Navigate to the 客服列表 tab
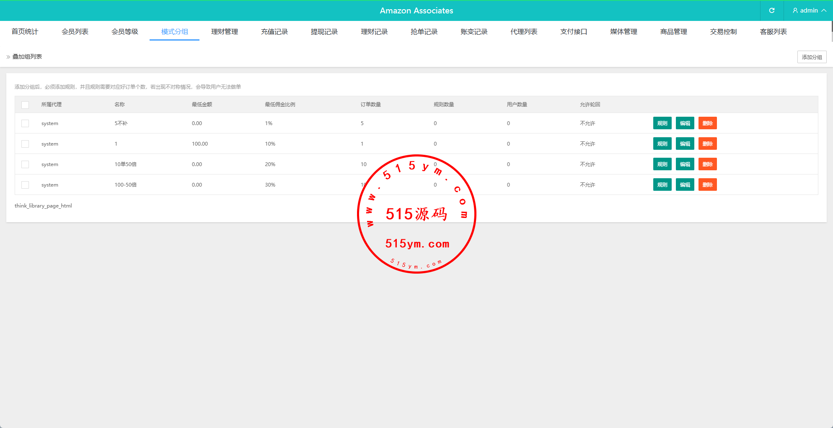Viewport: 833px width, 428px height. (773, 32)
